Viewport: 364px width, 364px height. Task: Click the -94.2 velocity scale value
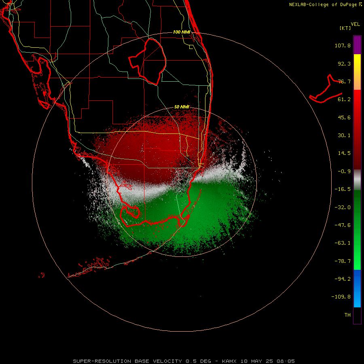pyautogui.click(x=343, y=279)
